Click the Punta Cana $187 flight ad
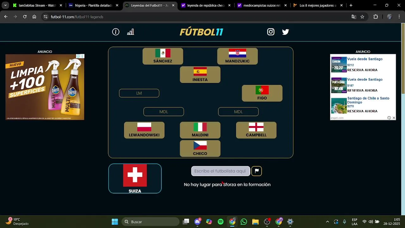 363,85
